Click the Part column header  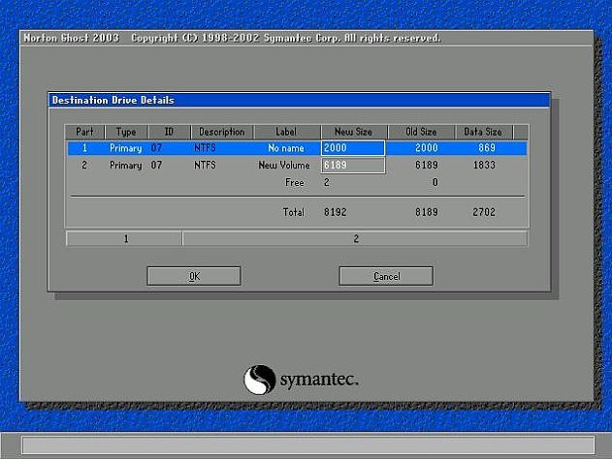(x=84, y=132)
